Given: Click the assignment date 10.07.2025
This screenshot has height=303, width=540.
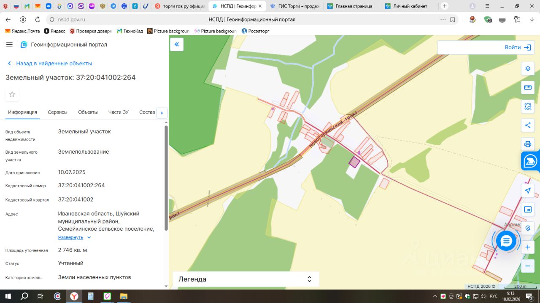Looking at the screenshot, I should pyautogui.click(x=72, y=172).
